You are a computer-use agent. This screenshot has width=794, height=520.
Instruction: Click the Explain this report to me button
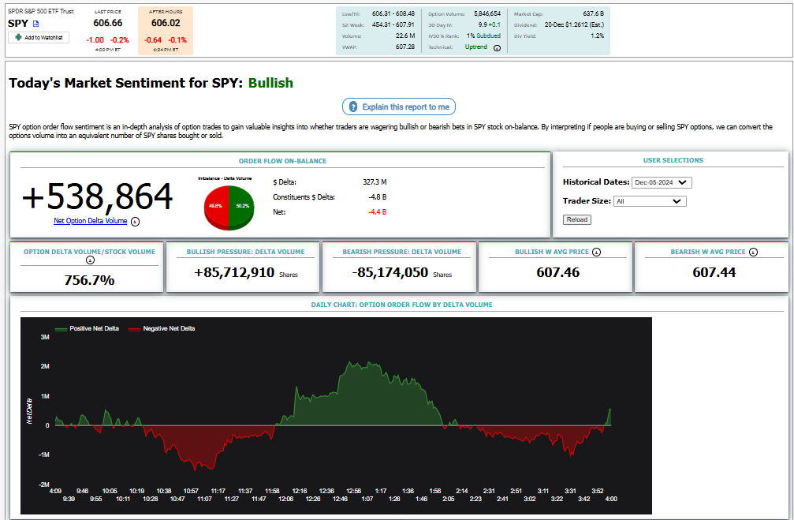coord(399,107)
